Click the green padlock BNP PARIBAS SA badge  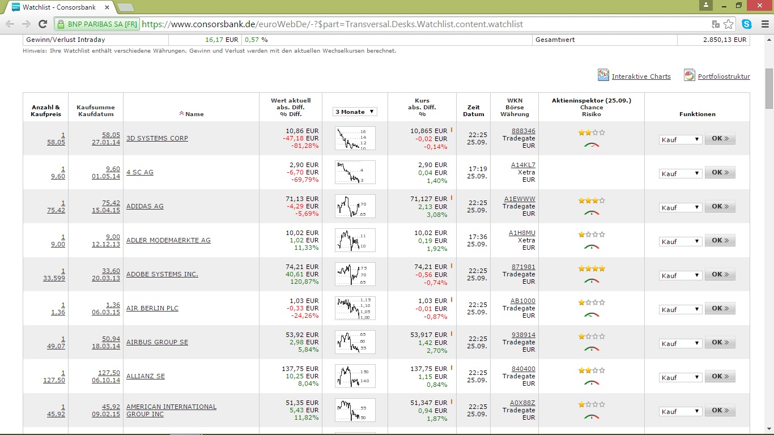click(97, 24)
